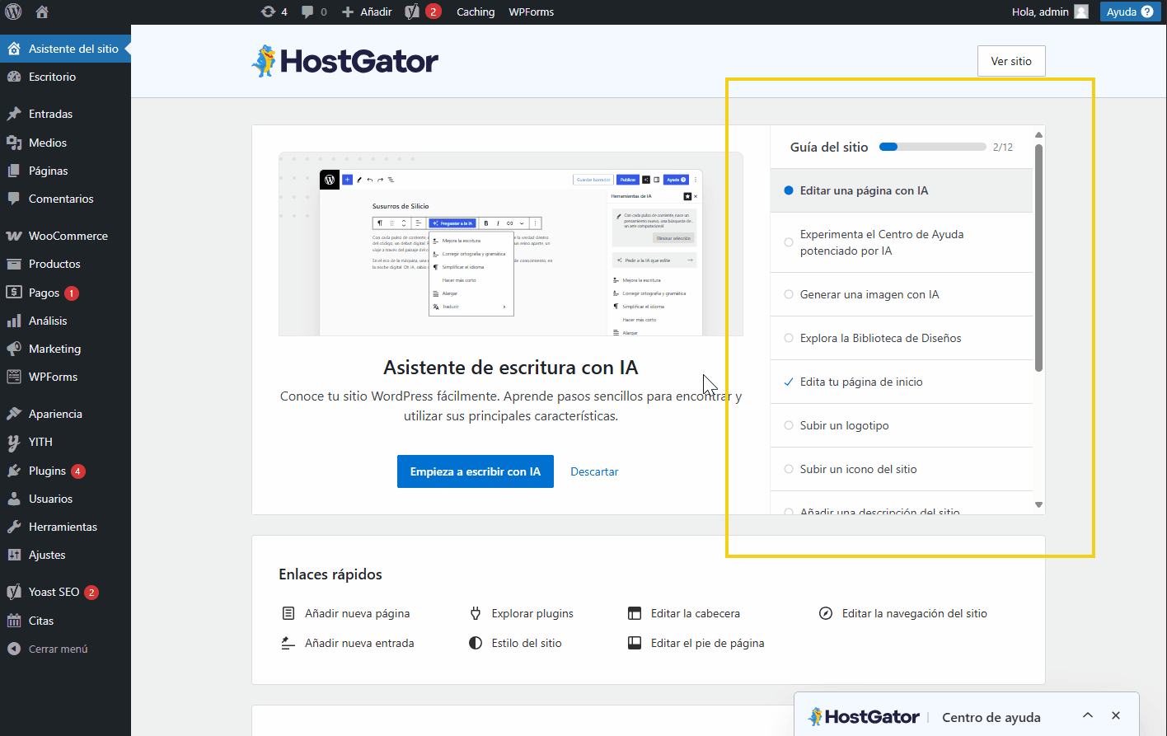The image size is (1167, 736).
Task: Click the Ayuda help button
Action: [1130, 12]
